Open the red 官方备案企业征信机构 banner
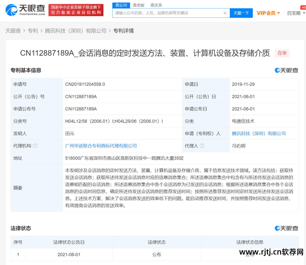Image resolution: width=306 pixels, height=265 pixels. point(76,10)
